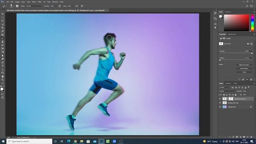Toggle lock transparent pixels
This screenshot has height=144, width=256.
coord(224,95)
